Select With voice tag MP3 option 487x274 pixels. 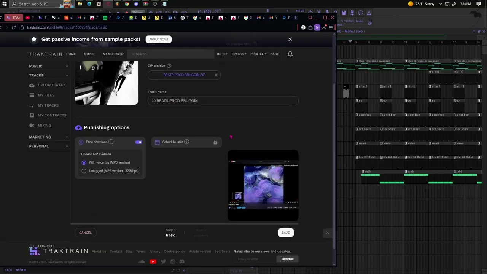(x=84, y=162)
